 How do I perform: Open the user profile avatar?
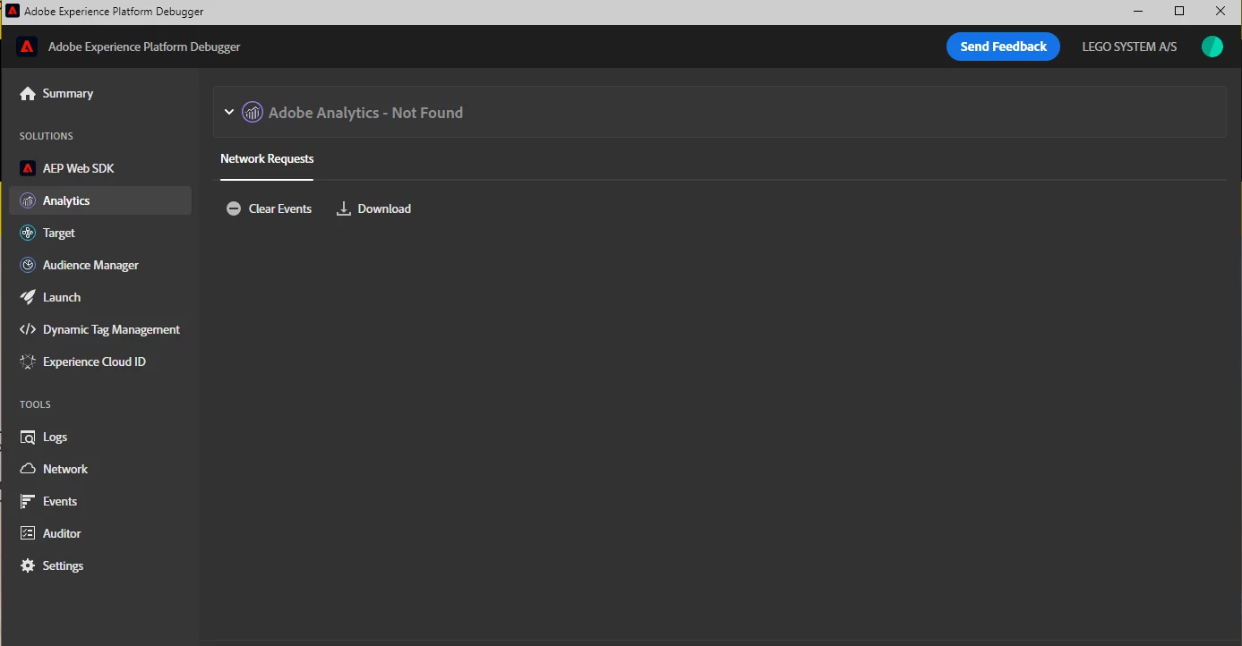pyautogui.click(x=1212, y=47)
